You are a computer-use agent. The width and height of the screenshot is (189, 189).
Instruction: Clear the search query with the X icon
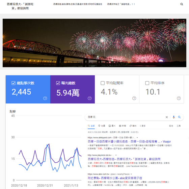pos(167,117)
